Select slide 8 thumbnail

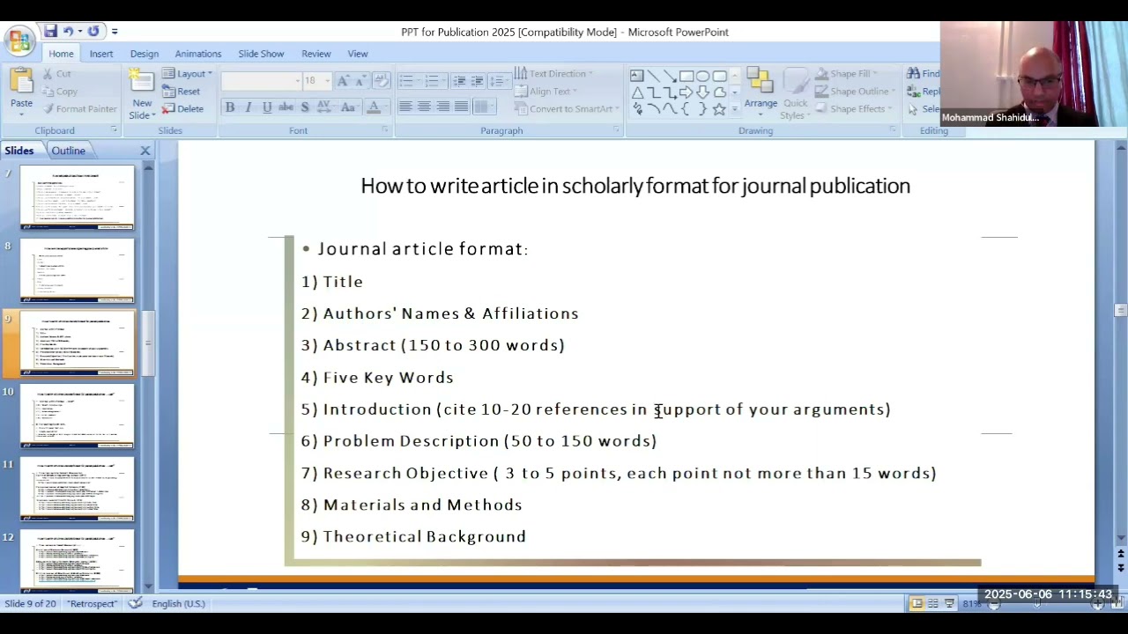78,270
